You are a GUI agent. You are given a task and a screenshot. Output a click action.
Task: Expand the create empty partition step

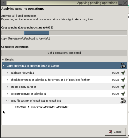pos(7,87)
